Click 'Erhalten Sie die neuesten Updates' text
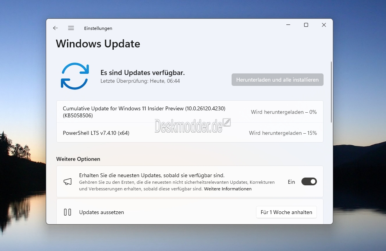Image resolution: width=386 pixels, height=251 pixels. (x=152, y=175)
